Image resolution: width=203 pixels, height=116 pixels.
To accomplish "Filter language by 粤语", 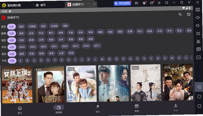I will coord(31,54).
